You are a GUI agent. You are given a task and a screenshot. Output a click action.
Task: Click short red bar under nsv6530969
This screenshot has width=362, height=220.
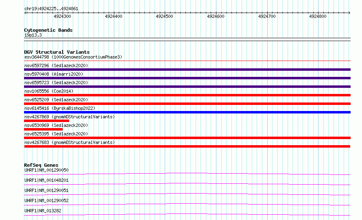pyautogui.click(x=44, y=129)
